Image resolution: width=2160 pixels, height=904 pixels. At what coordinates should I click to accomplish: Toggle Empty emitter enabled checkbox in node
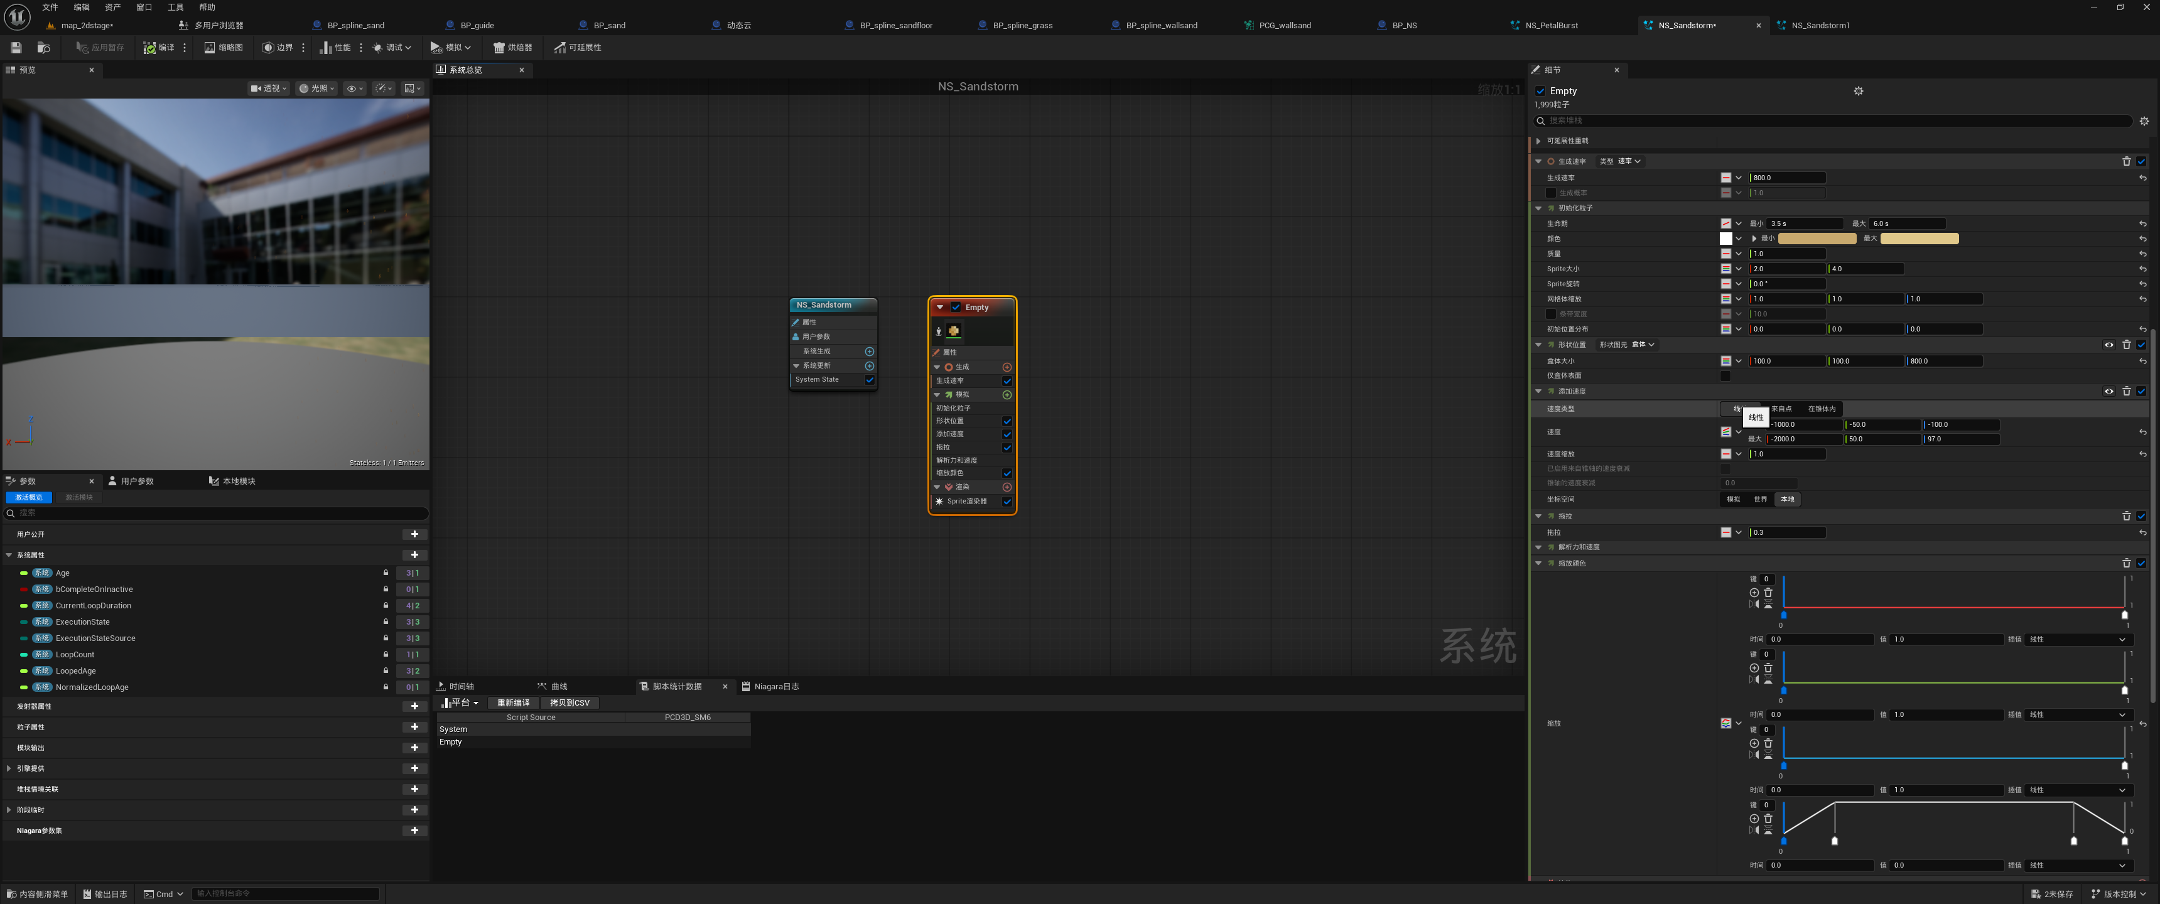coord(955,308)
